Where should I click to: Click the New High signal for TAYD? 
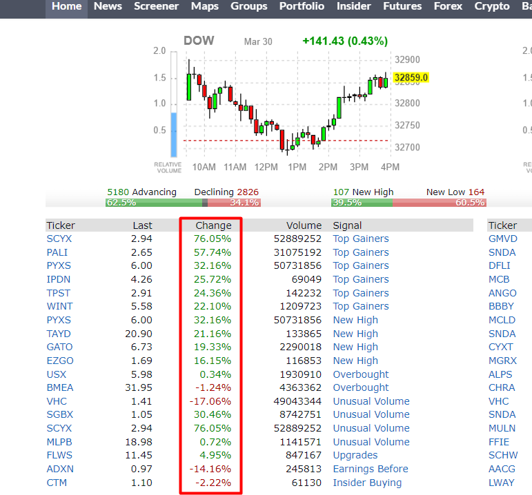(355, 334)
